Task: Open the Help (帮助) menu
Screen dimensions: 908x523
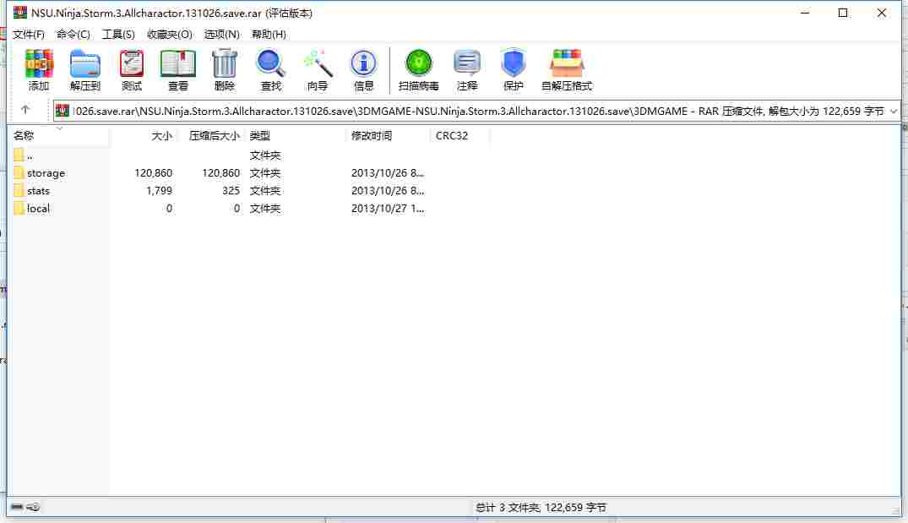Action: point(269,34)
